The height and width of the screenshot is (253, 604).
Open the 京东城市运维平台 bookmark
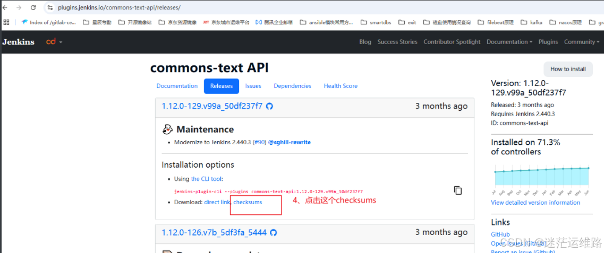coord(226,22)
